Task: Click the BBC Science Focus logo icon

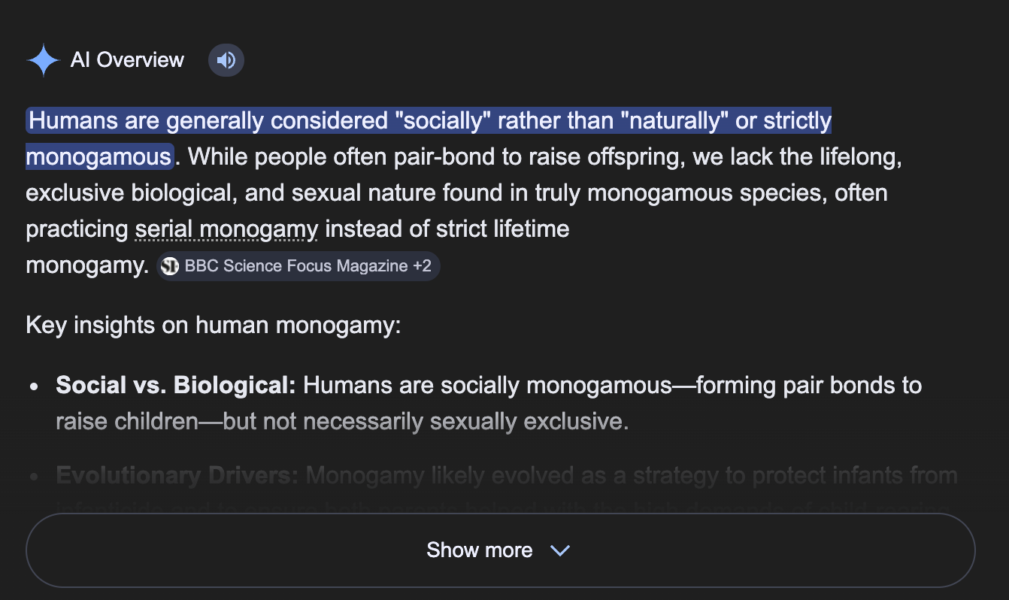Action: coord(170,266)
